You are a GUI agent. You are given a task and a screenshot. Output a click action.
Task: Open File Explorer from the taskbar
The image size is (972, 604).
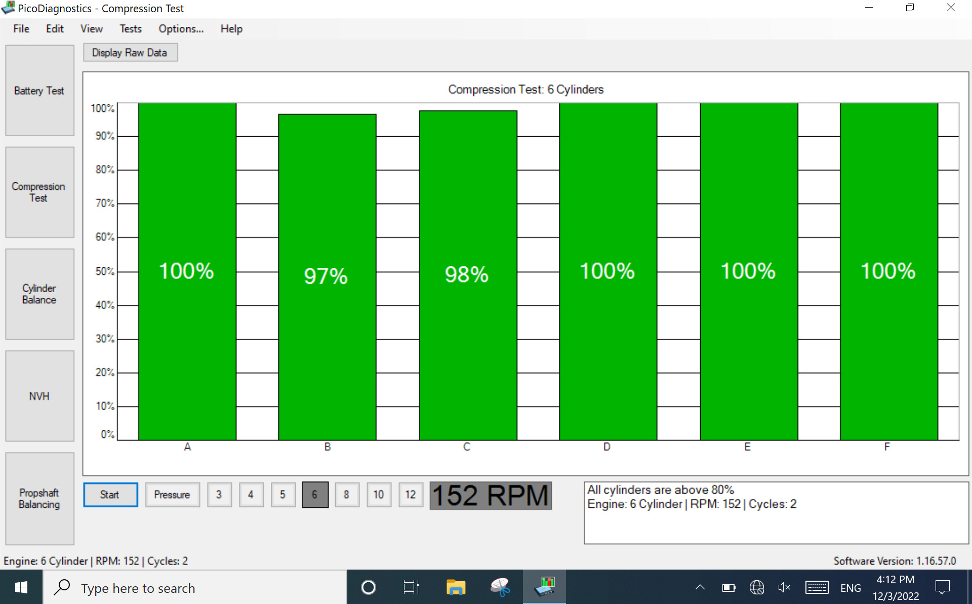coord(456,587)
